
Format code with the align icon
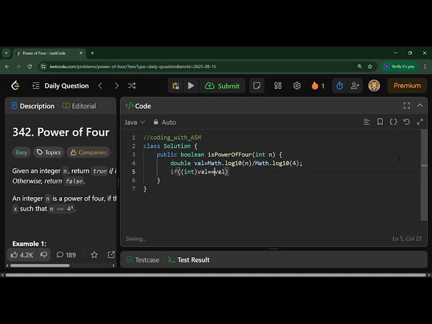(367, 122)
